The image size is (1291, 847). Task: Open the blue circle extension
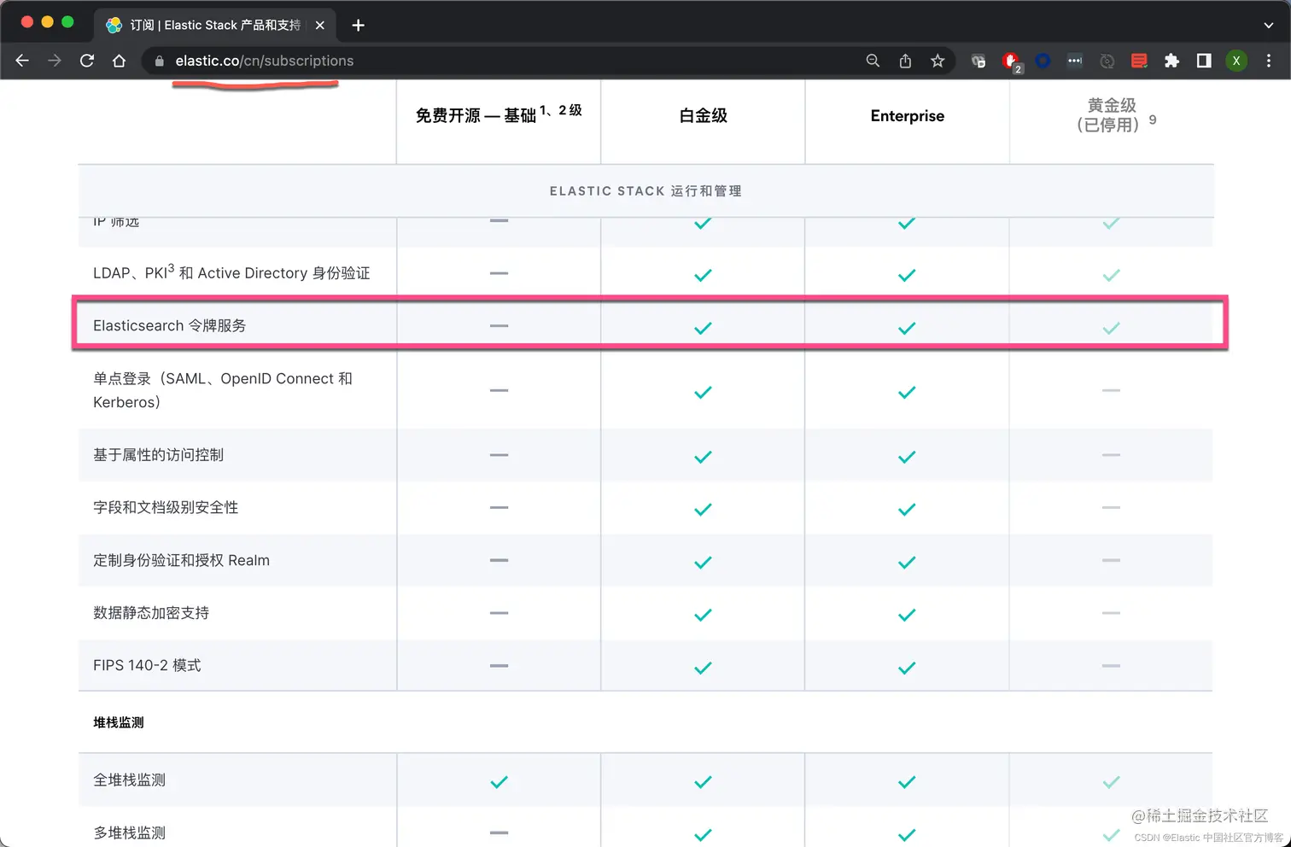[x=1043, y=61]
